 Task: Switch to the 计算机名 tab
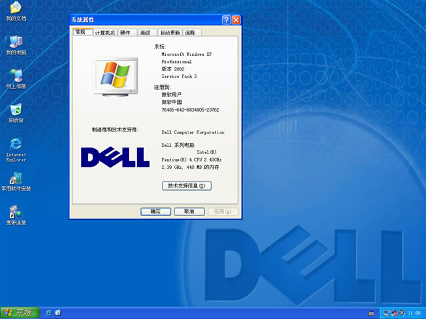(105, 33)
